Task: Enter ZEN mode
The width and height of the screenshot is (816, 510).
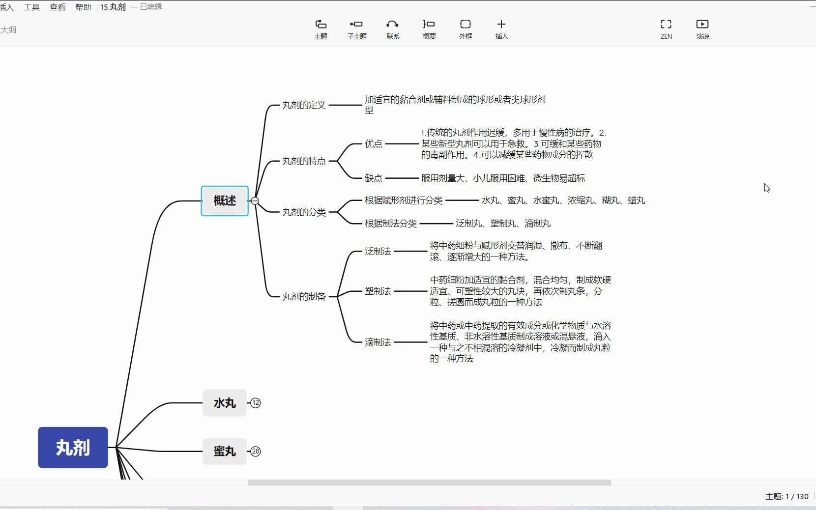Action: (x=666, y=29)
